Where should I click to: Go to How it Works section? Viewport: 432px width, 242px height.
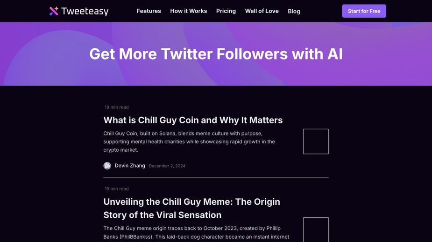pyautogui.click(x=188, y=11)
